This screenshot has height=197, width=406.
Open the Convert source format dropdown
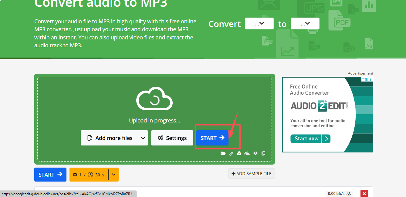pos(259,24)
